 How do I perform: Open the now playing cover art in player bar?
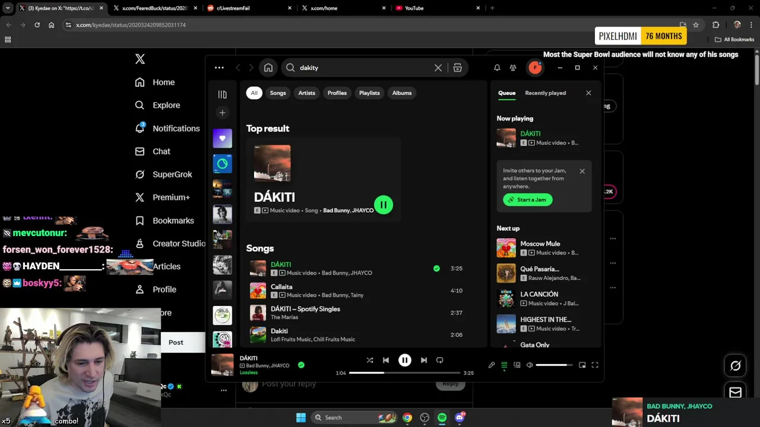tap(223, 365)
